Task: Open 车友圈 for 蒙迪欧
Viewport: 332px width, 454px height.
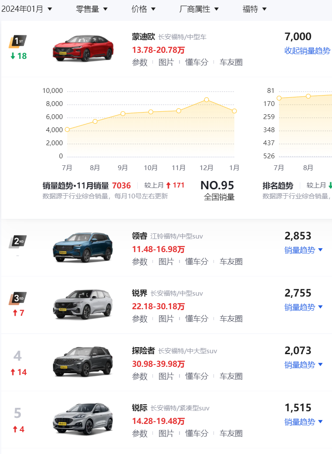Action: (231, 62)
